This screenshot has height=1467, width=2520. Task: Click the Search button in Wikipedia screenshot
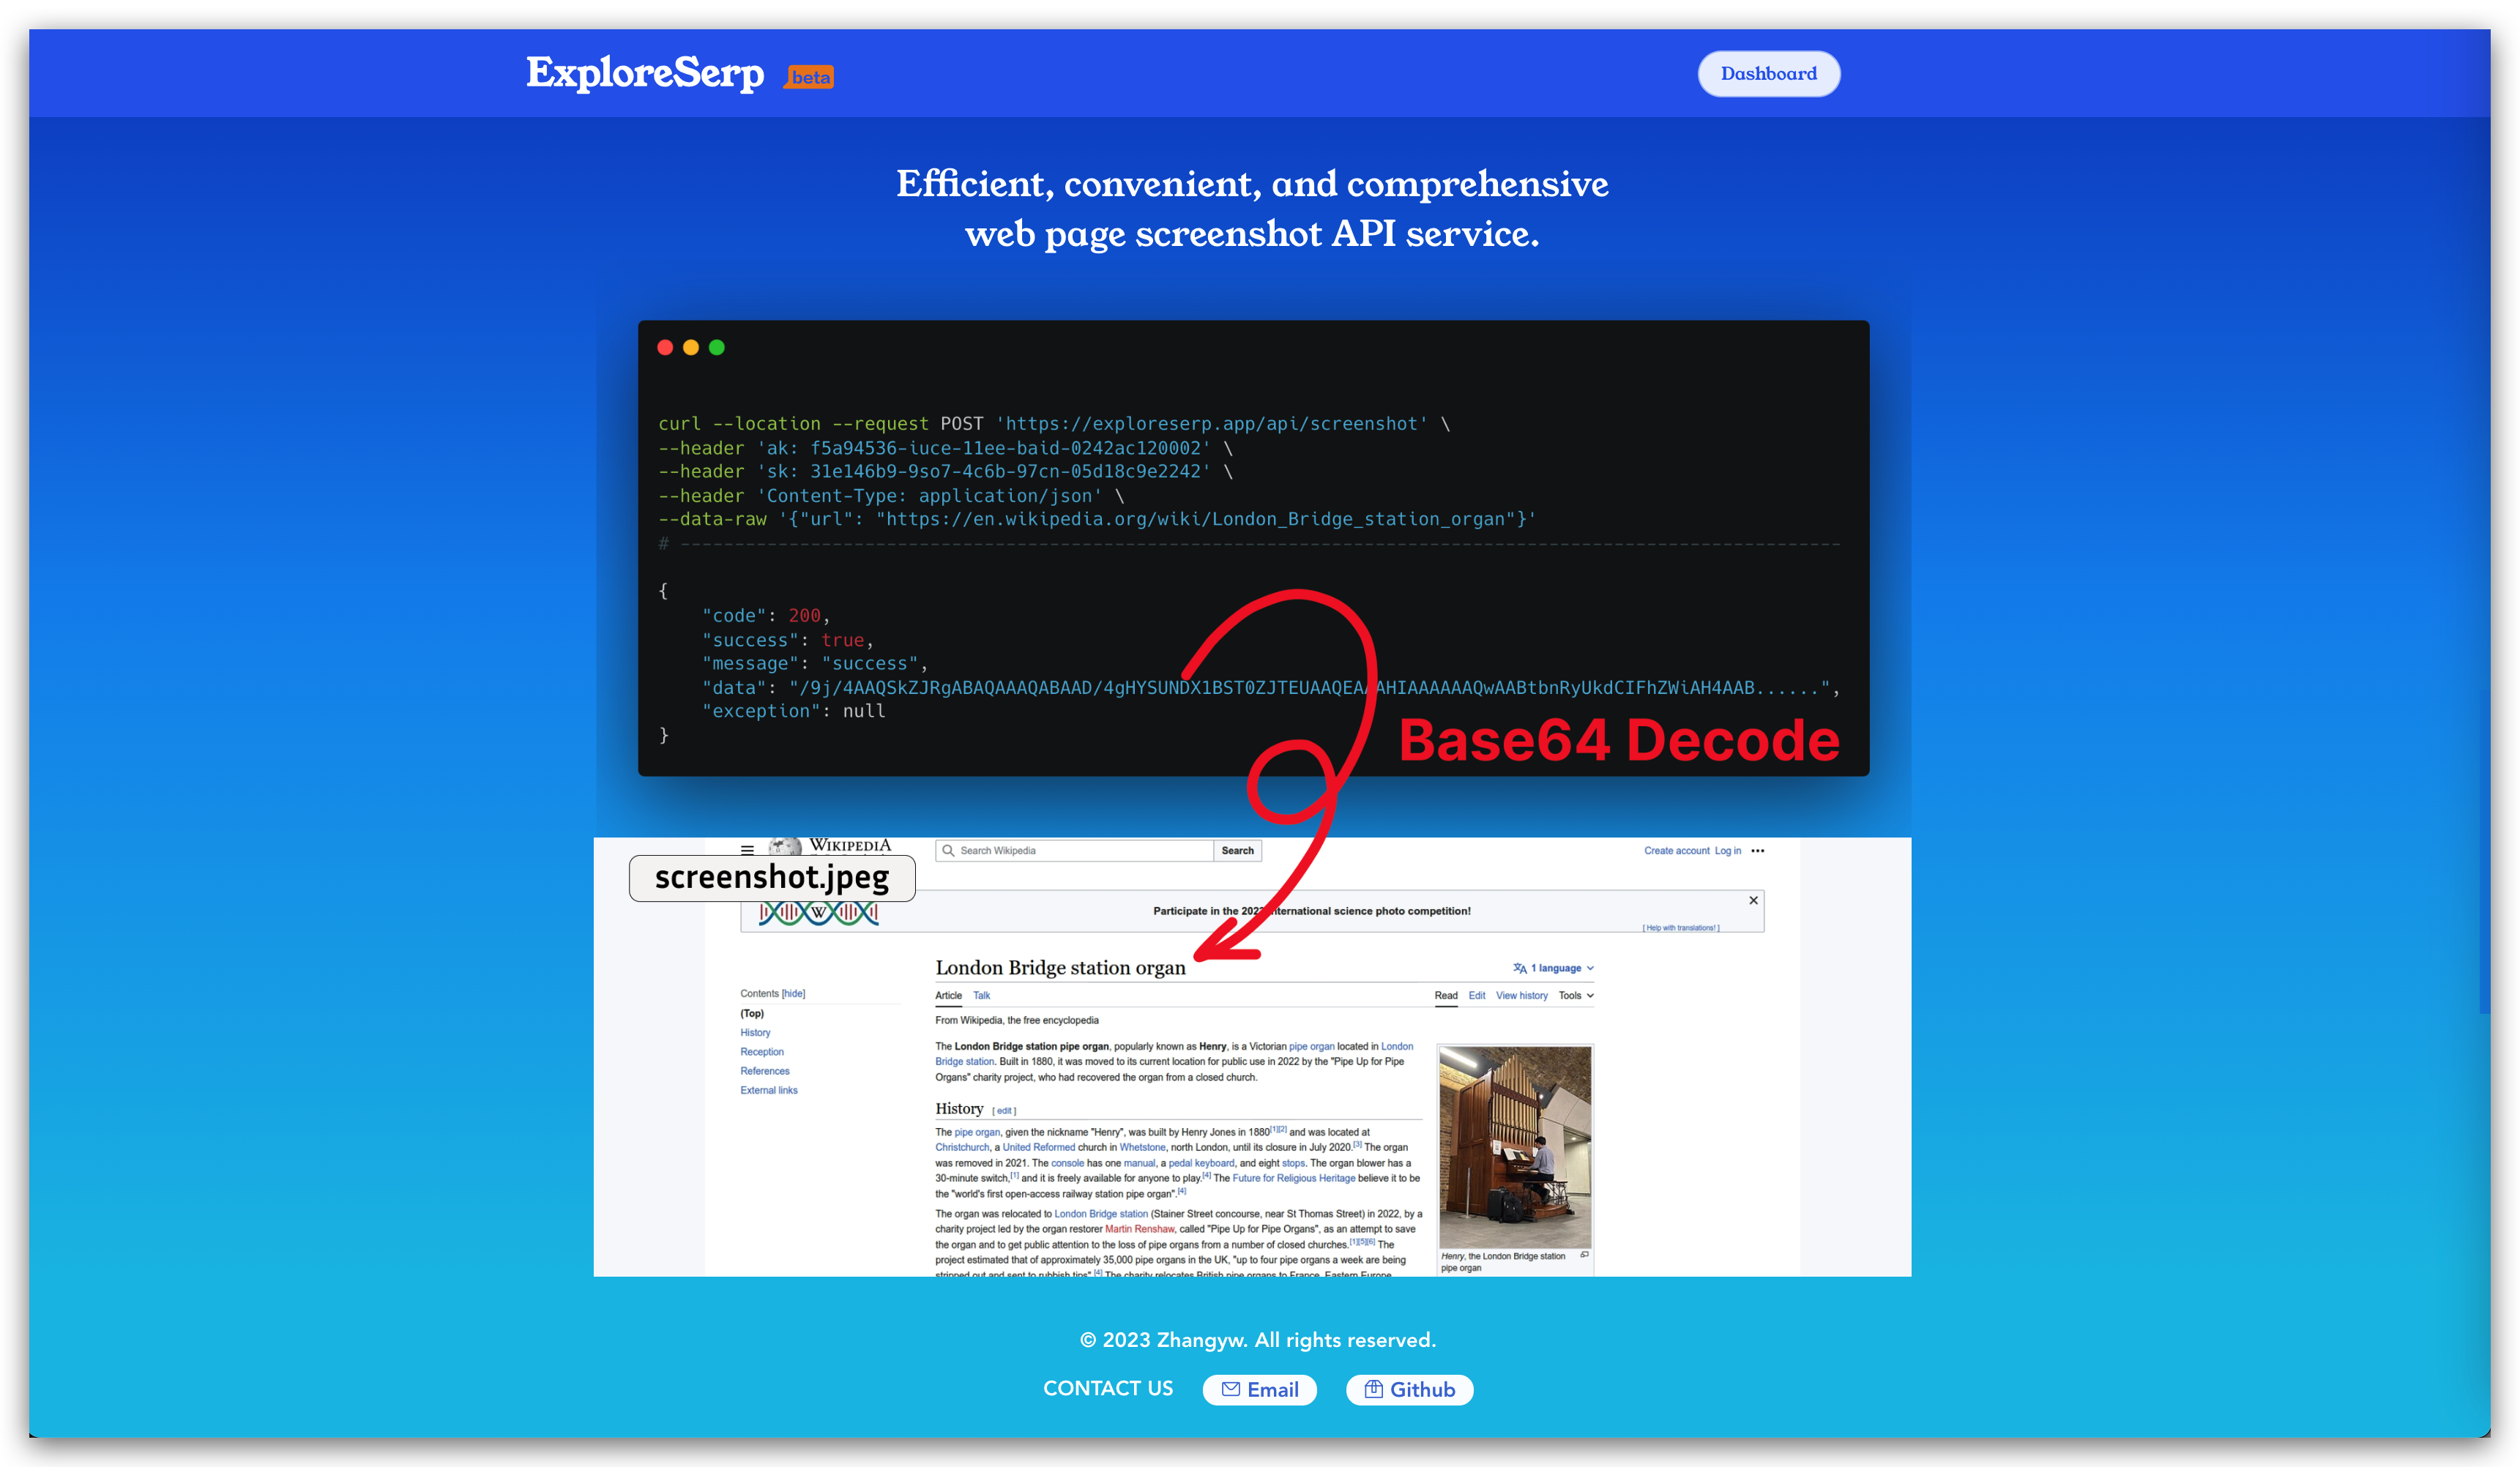pyautogui.click(x=1237, y=851)
